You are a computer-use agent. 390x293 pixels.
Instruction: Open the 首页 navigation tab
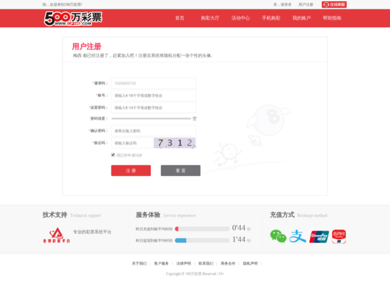[x=180, y=18]
